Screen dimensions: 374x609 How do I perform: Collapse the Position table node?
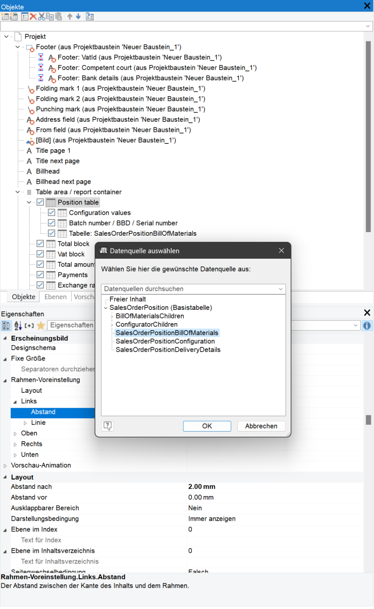[29, 202]
